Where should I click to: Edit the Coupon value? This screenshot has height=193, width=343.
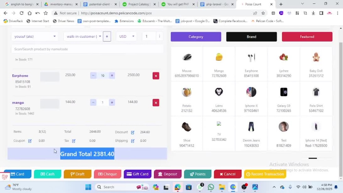[x=30, y=141]
